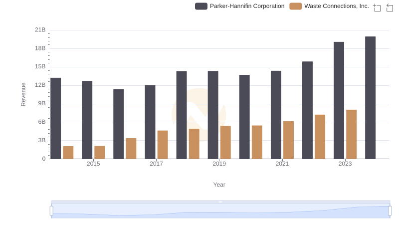Screen dimensions: 399x230
Task: Click the y-axis label 15B
Action: (40, 67)
